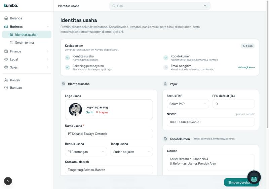Image resolution: width=269 pixels, height=189 pixels.
Task: Click the Serah-terima swap arrows icon
Action: tap(11, 42)
